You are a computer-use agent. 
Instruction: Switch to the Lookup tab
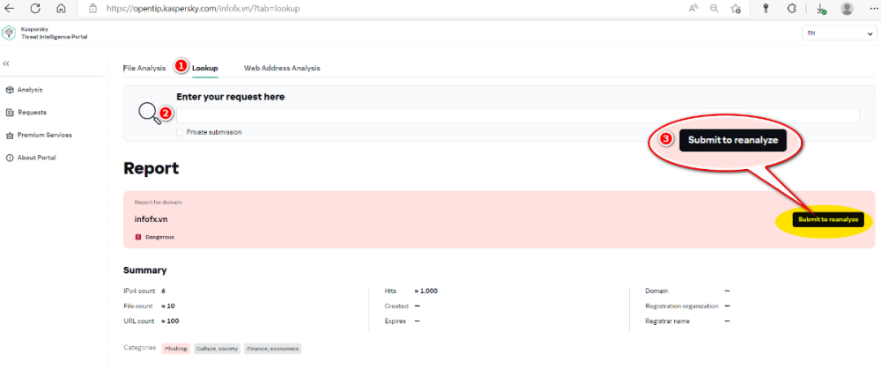point(205,68)
